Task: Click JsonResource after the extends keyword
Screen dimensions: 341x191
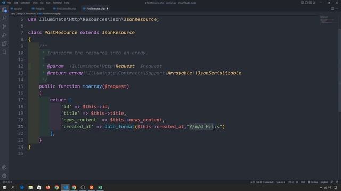Action: (118, 33)
